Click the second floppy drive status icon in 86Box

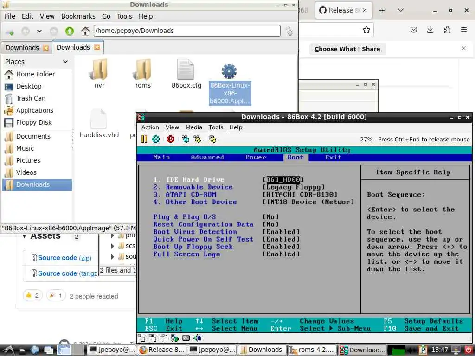coord(153,338)
